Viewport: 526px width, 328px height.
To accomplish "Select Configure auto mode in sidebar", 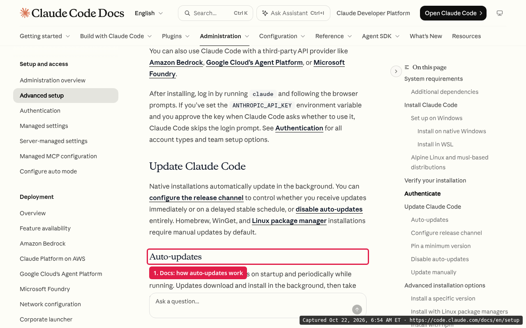I will (48, 171).
